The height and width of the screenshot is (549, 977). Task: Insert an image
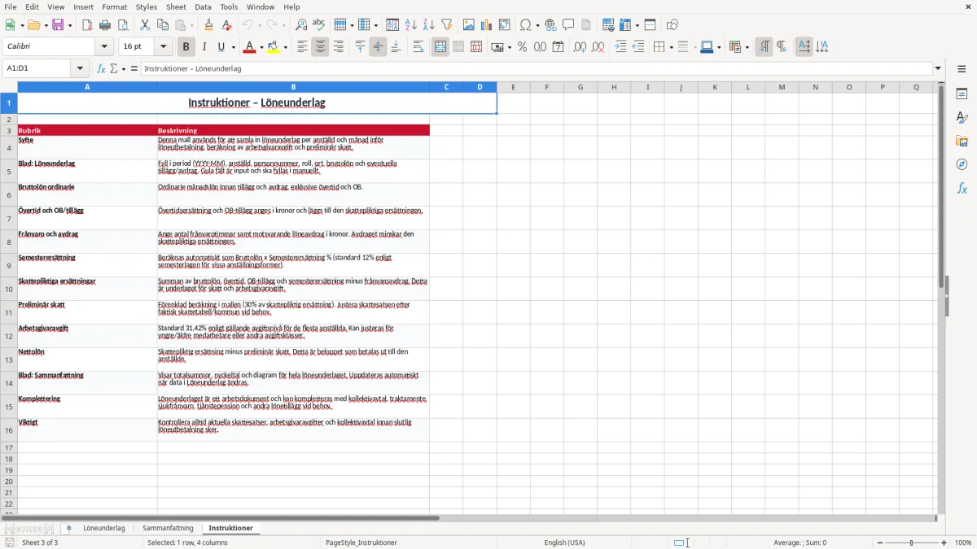pos(469,25)
